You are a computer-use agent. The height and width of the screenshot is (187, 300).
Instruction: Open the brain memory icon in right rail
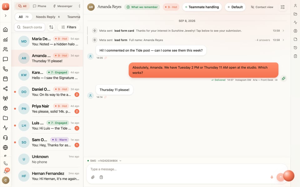click(x=295, y=31)
